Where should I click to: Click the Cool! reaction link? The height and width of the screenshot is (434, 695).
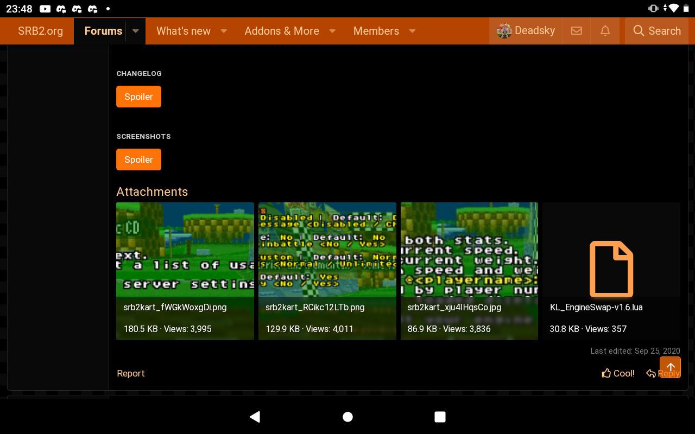pyautogui.click(x=618, y=373)
